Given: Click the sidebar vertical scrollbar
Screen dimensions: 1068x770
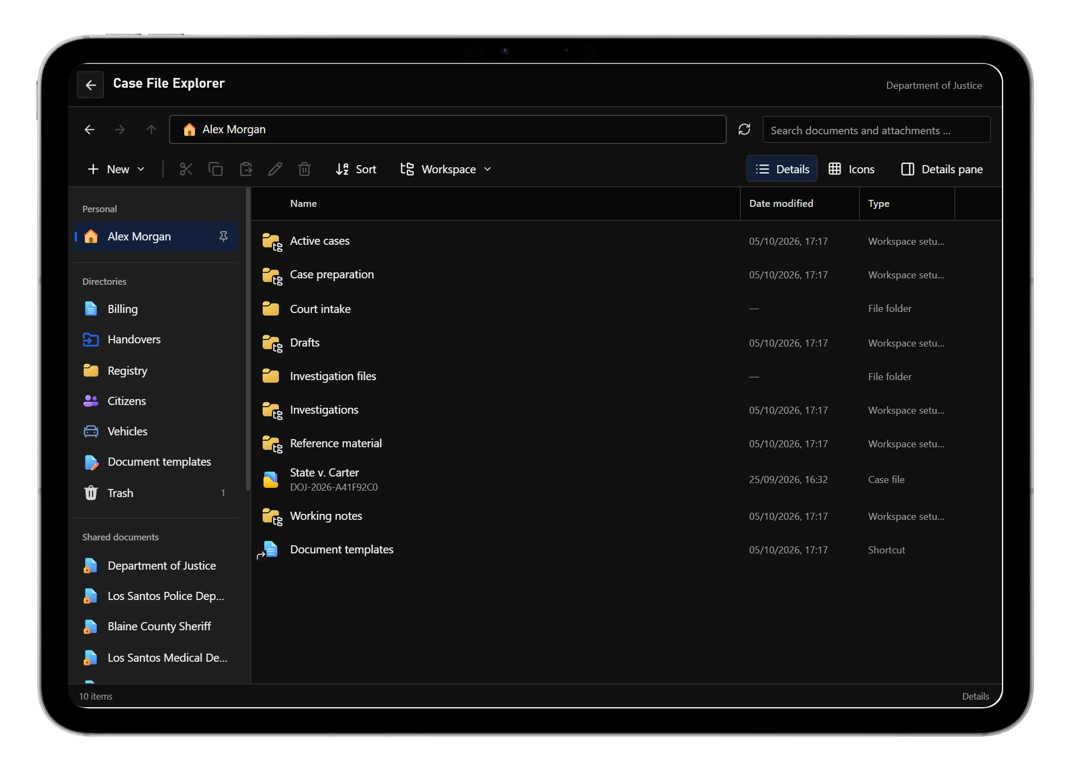Looking at the screenshot, I should (x=248, y=340).
